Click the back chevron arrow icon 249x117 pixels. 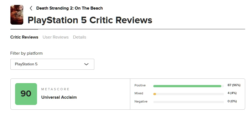click(x=31, y=8)
